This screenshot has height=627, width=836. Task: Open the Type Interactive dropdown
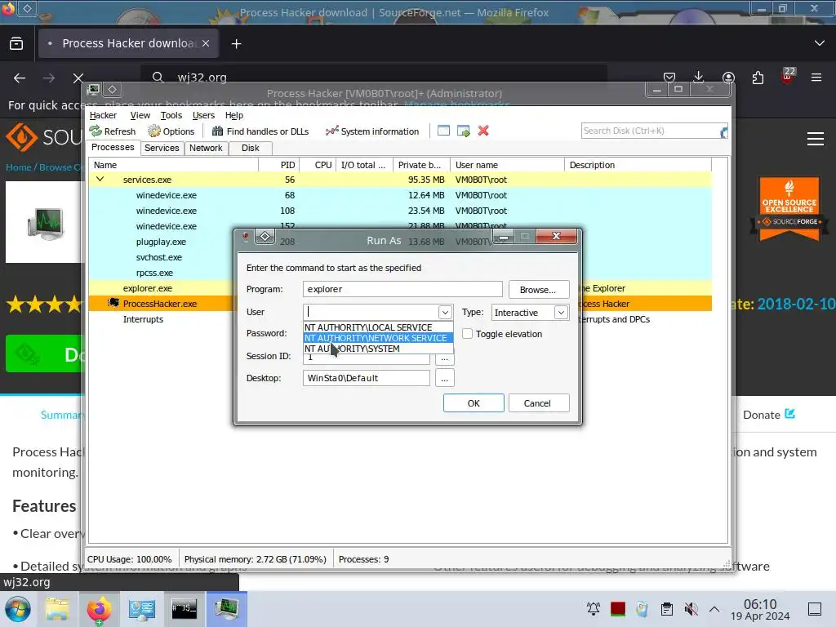[x=561, y=313]
